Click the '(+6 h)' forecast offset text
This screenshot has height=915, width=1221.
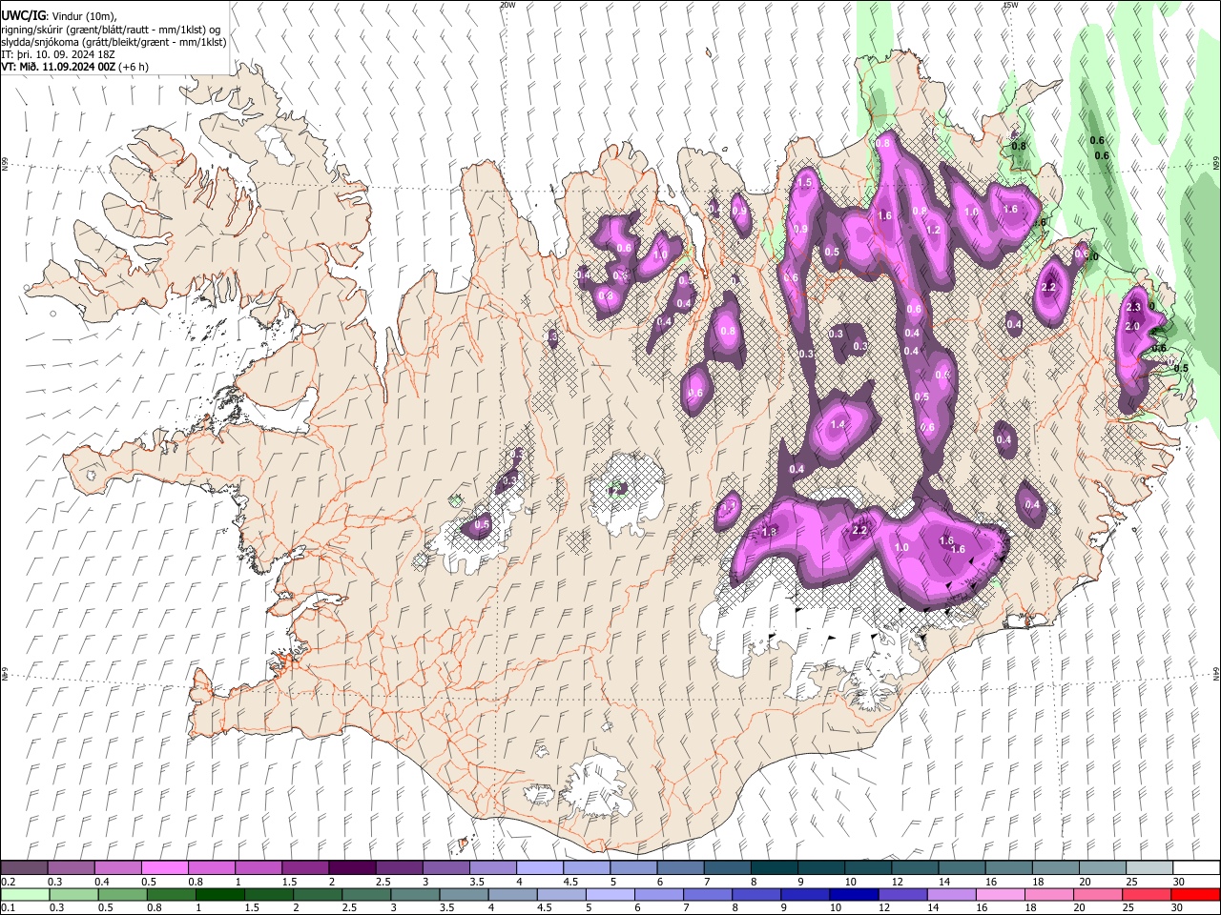(133, 67)
